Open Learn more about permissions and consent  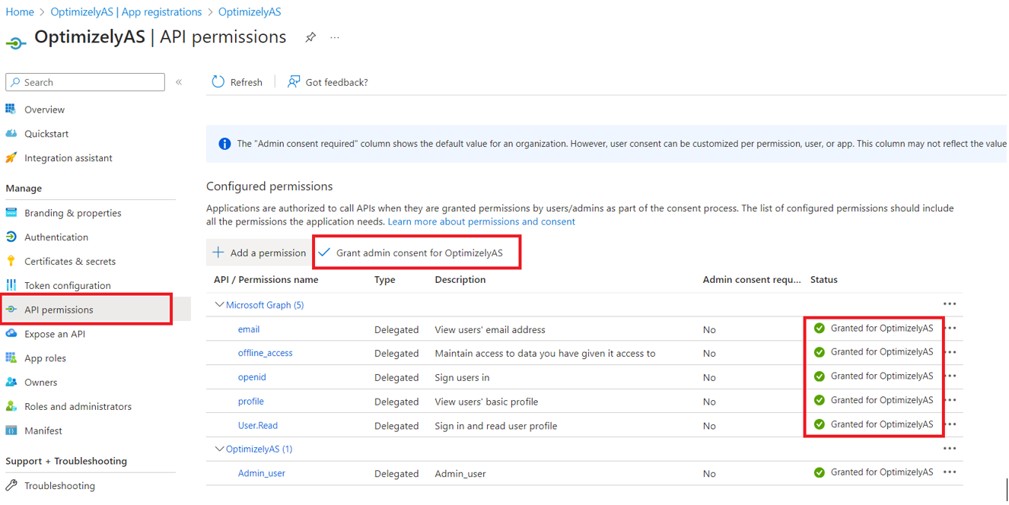482,222
